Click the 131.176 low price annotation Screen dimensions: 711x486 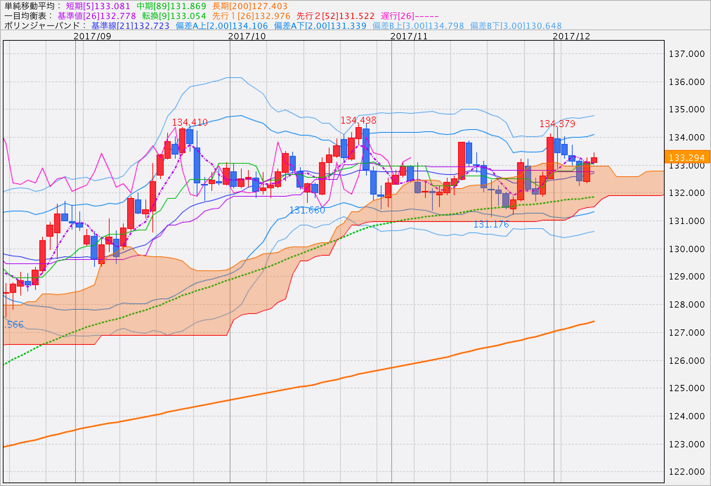coord(491,224)
